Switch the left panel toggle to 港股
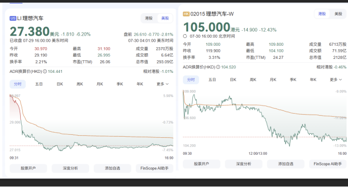This screenshot has width=348, height=187. pyautogui.click(x=149, y=18)
